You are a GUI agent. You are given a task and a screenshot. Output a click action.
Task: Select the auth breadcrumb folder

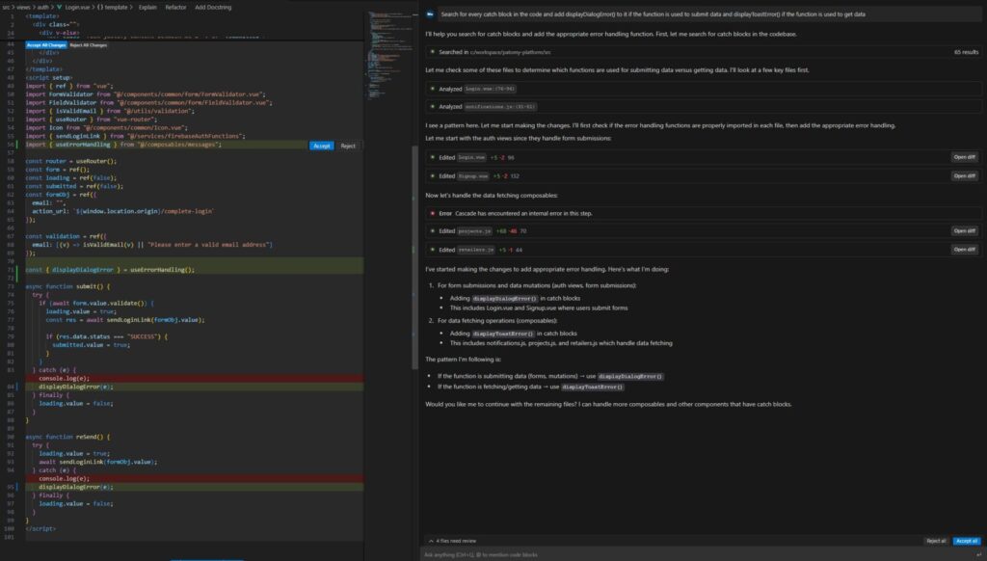pyautogui.click(x=42, y=8)
